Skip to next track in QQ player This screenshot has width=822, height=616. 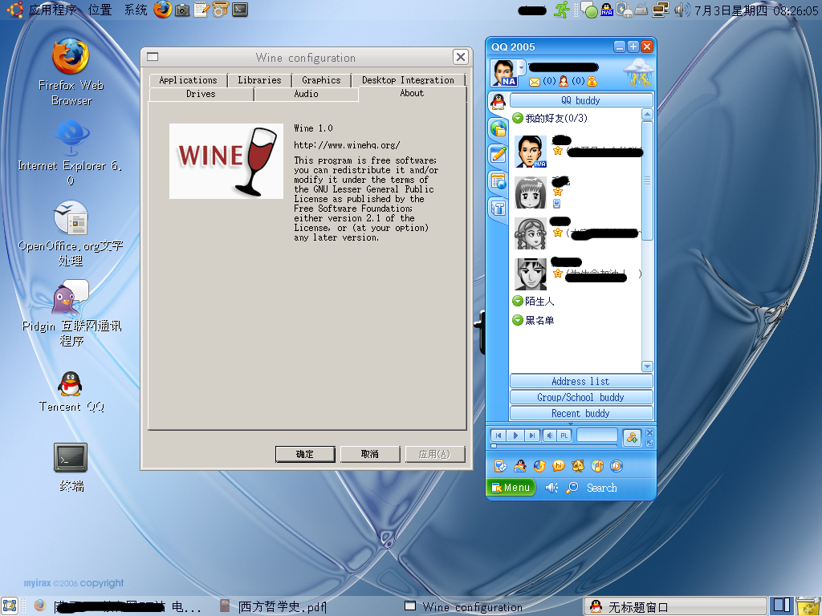[x=531, y=436]
